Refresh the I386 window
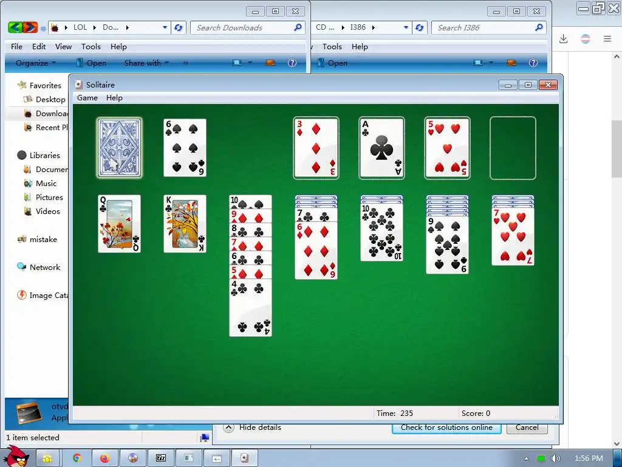The image size is (622, 467). point(419,27)
